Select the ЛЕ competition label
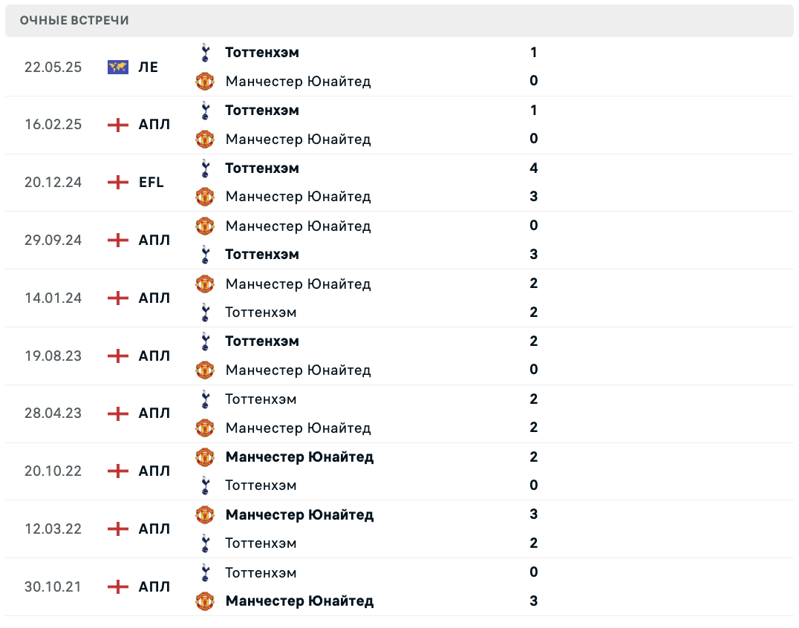799x628 pixels. coord(149,67)
